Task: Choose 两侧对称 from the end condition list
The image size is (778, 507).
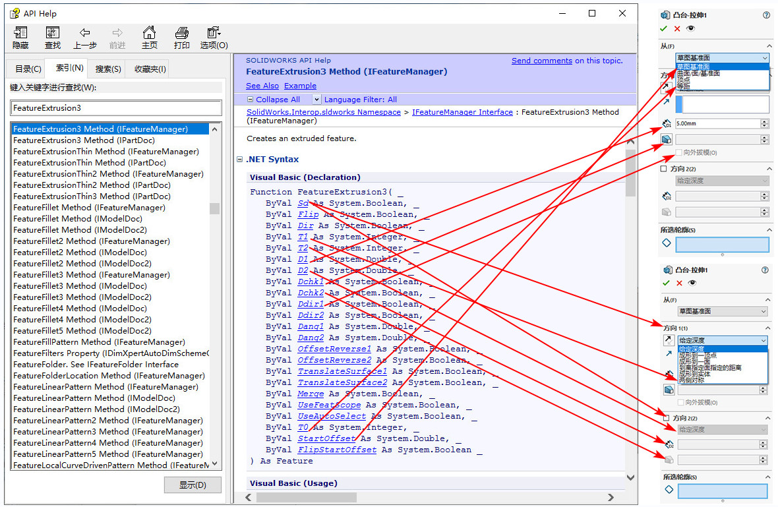Action: click(692, 380)
